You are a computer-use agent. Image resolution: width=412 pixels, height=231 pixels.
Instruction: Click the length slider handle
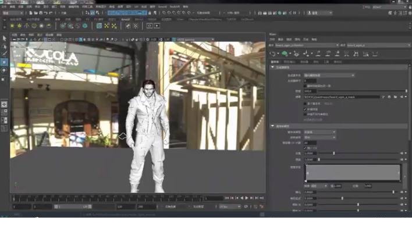tap(333, 153)
